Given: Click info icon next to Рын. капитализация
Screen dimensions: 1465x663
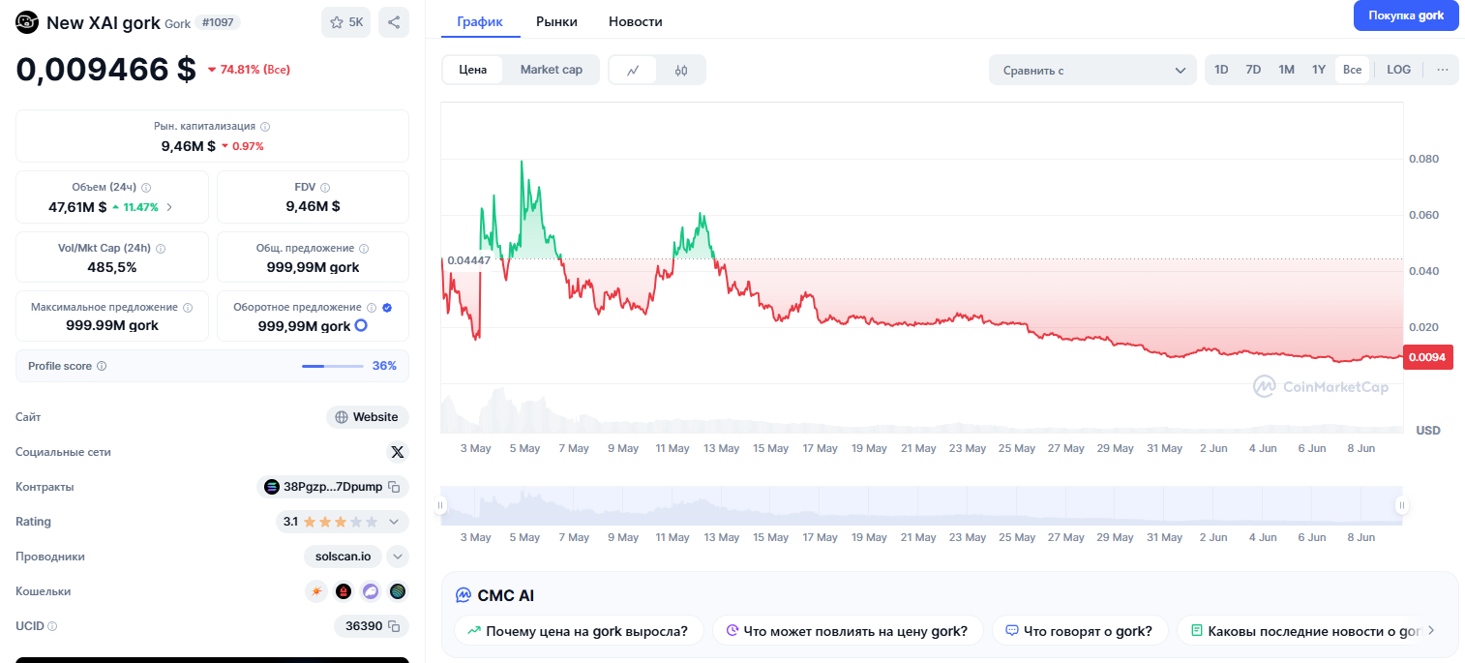Looking at the screenshot, I should (x=265, y=127).
